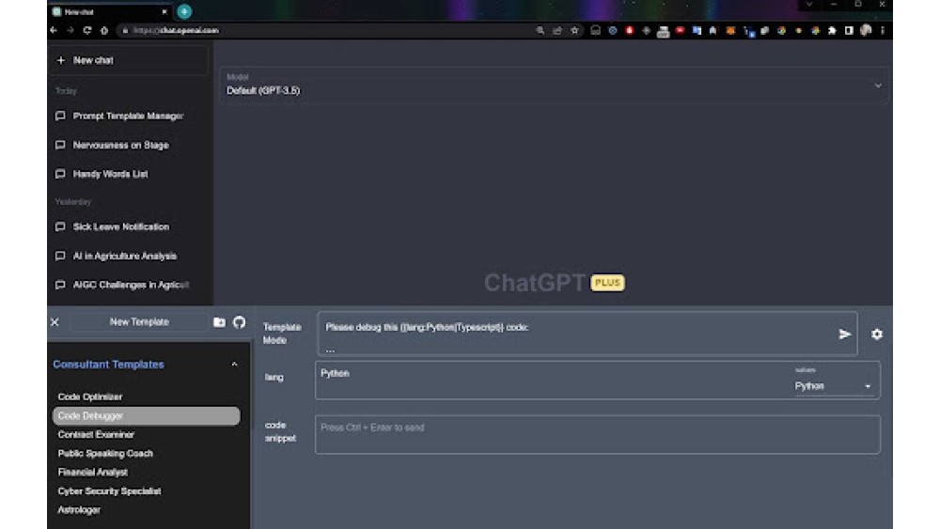Screen dimensions: 940x529
Task: Bookmark the page with star icon
Action: (x=575, y=30)
